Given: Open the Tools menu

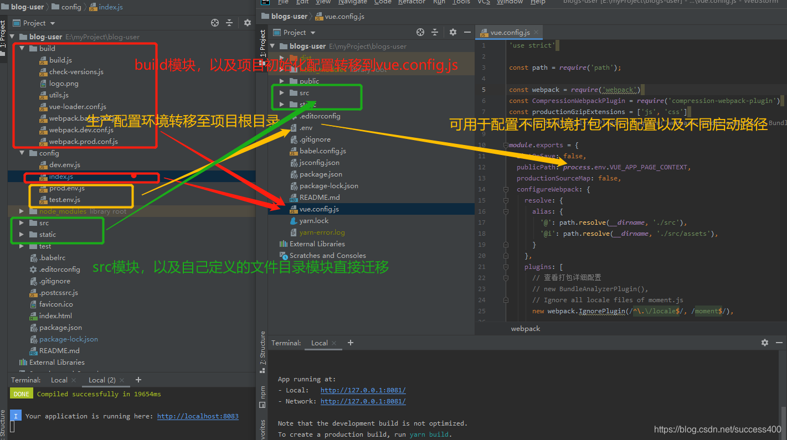Looking at the screenshot, I should click(461, 2).
